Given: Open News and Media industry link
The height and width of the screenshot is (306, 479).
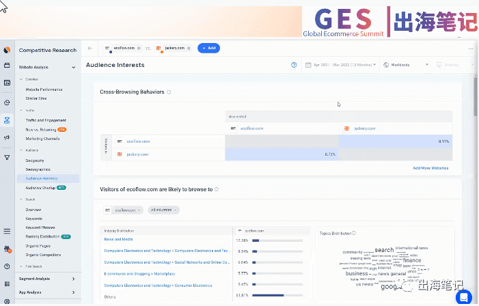Looking at the screenshot, I should coord(118,239).
